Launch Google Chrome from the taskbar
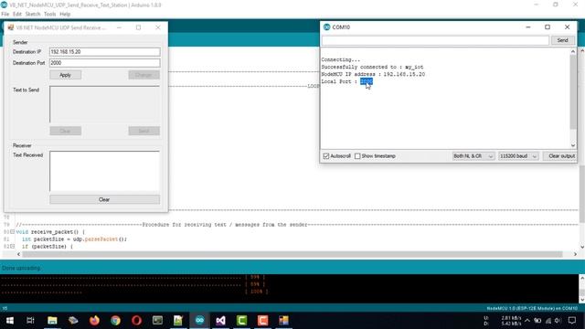Viewport: 585px width, 329px height. pos(116,321)
